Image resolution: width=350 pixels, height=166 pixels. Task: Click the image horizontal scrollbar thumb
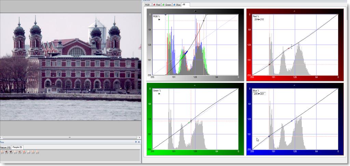(70, 138)
